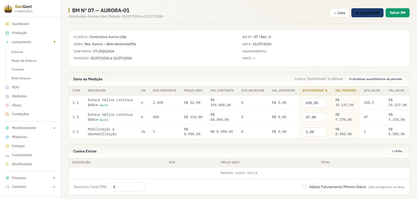Click Qtd.Período field showing 67,00
This screenshot has width=417, height=199.
[x=314, y=117]
